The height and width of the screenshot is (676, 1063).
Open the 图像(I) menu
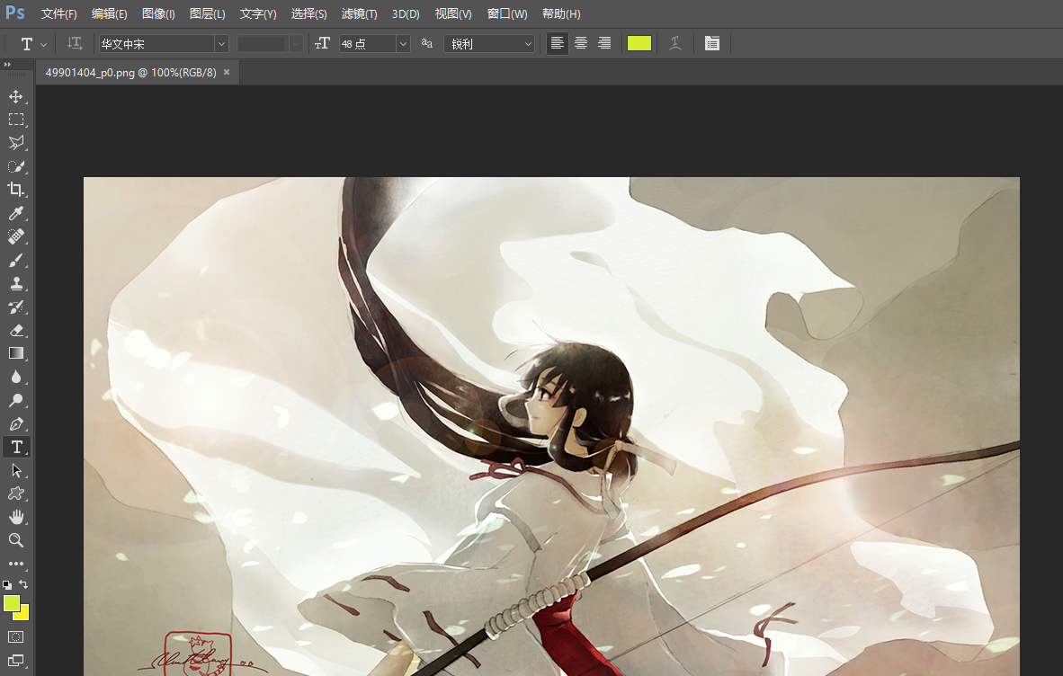(158, 13)
